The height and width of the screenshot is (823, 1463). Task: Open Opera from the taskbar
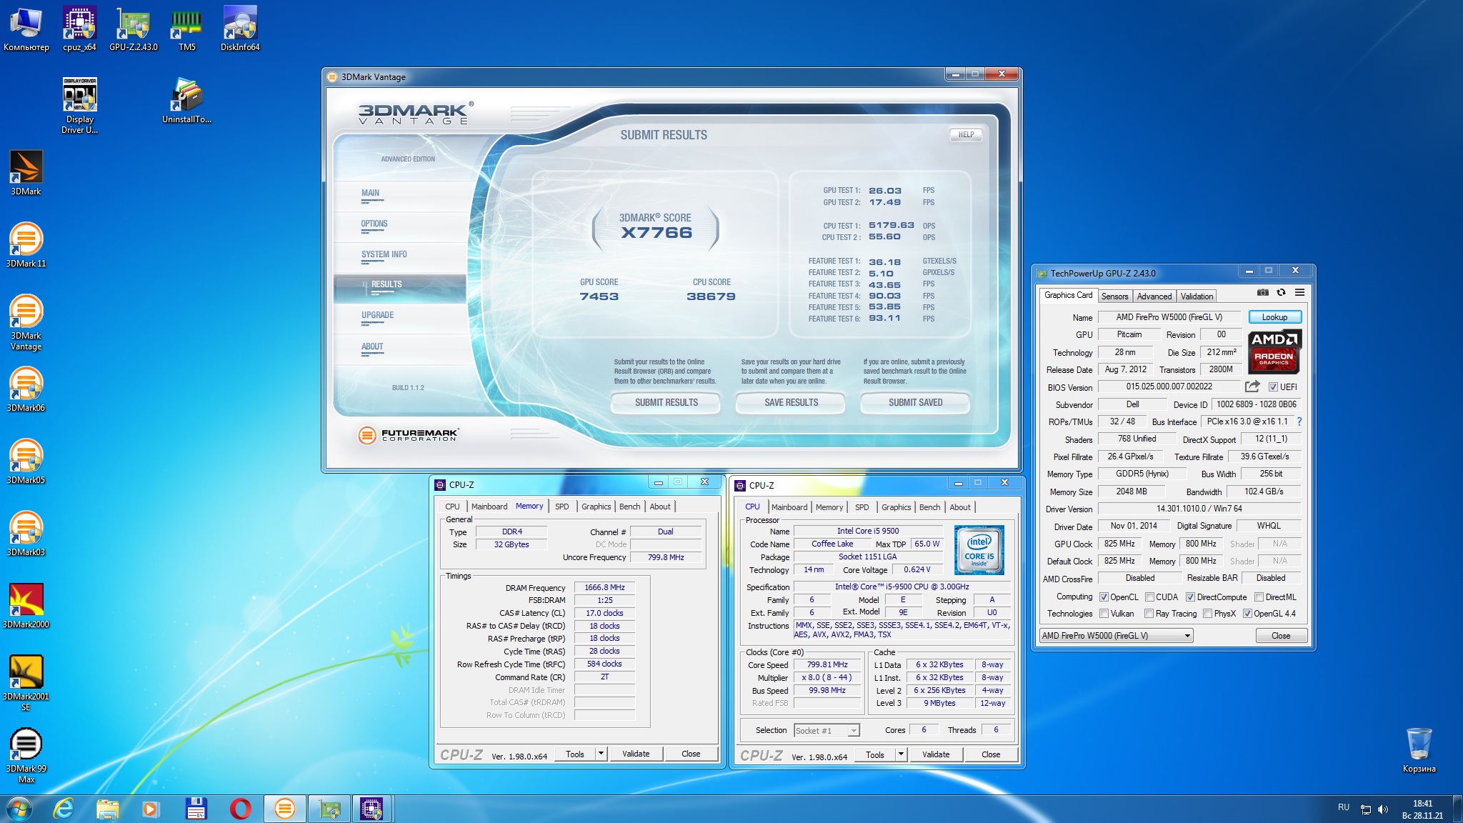tap(240, 809)
